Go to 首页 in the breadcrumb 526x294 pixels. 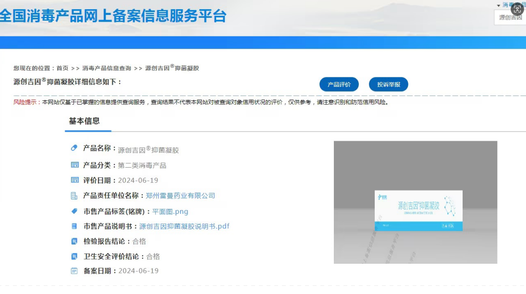pyautogui.click(x=62, y=68)
